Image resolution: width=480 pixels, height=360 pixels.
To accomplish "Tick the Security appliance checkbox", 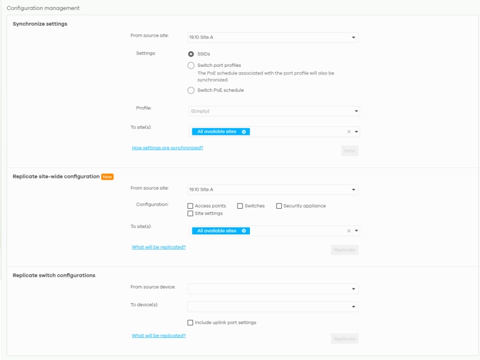I will pos(279,206).
